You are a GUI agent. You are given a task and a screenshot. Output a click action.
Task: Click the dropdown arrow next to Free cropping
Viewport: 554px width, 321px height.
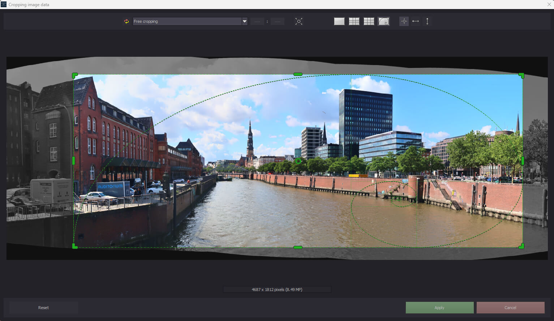pyautogui.click(x=245, y=21)
